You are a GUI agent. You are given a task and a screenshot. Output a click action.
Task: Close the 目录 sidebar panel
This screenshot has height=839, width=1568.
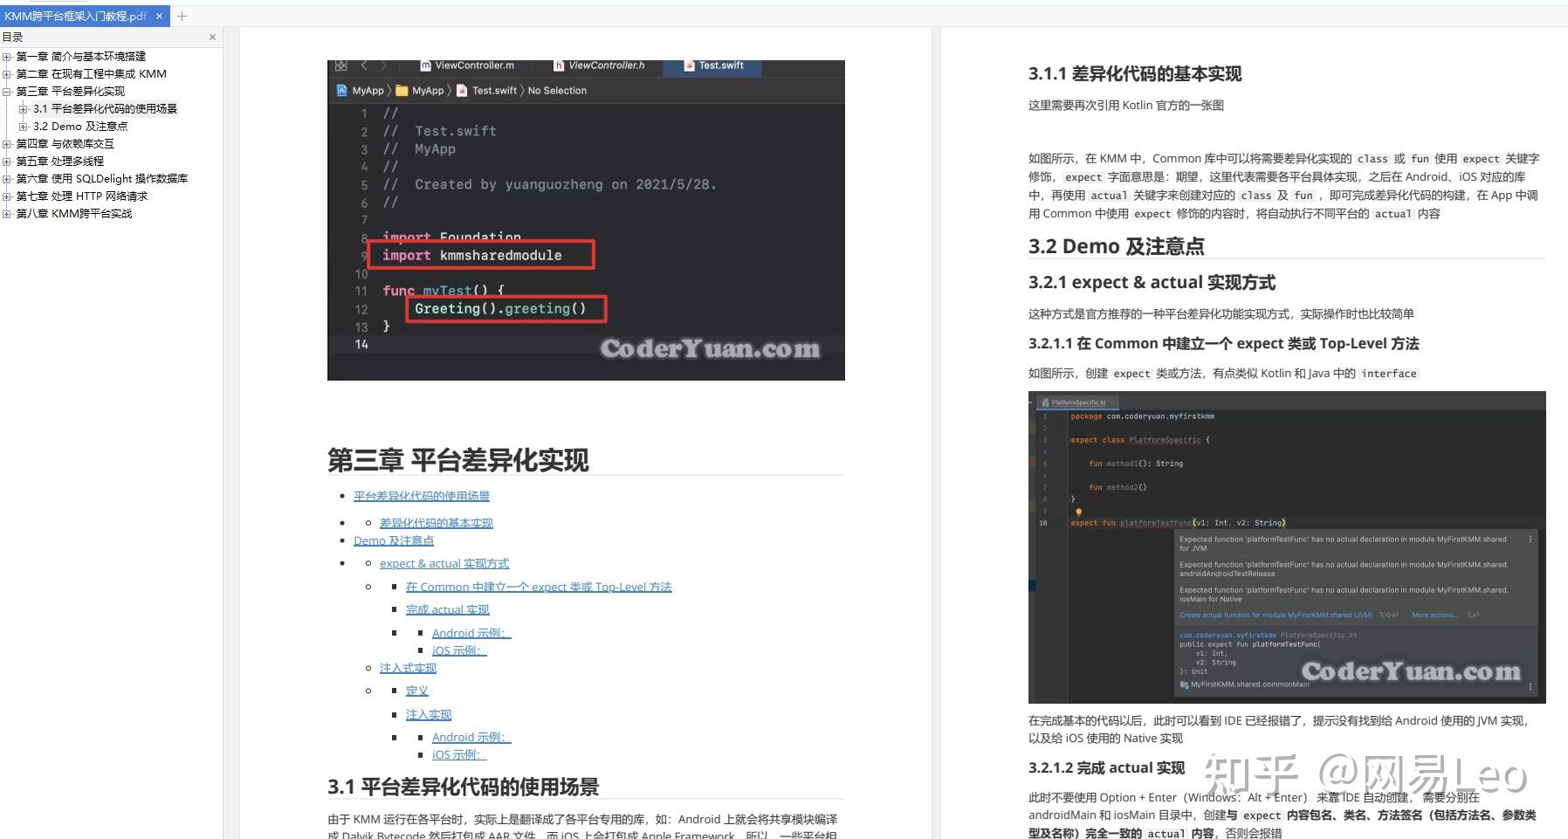(x=212, y=37)
